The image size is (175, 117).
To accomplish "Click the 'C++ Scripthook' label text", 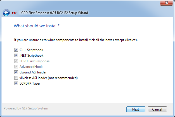I will pyautogui.click(x=31, y=50).
